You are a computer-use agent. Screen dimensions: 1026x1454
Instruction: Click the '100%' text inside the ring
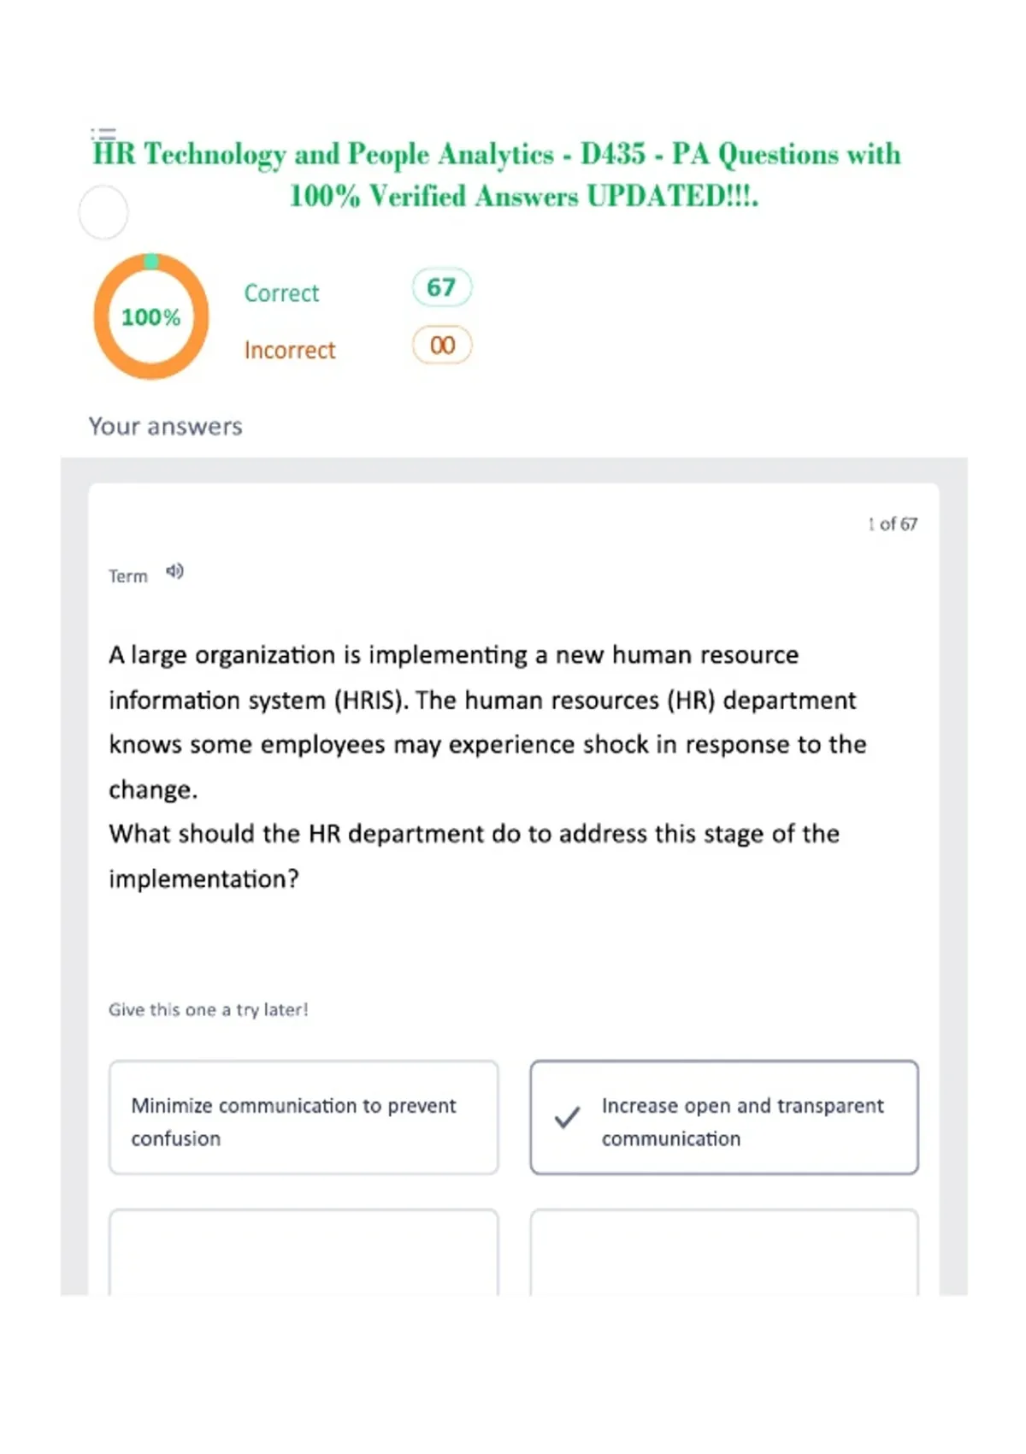click(151, 317)
